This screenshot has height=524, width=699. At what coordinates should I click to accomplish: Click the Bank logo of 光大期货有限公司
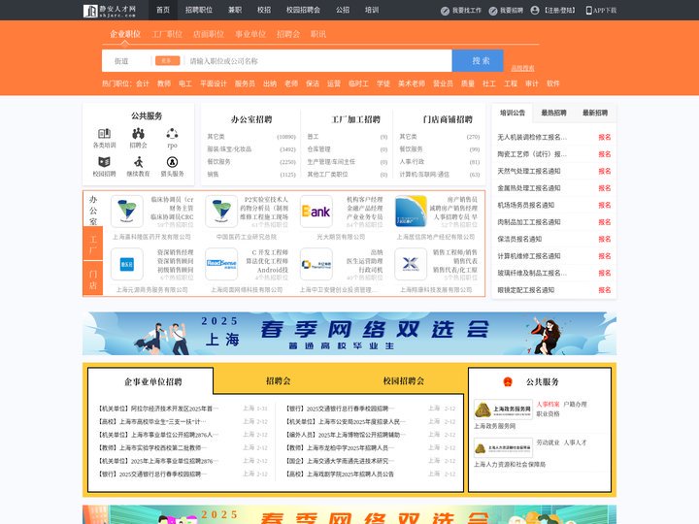click(x=316, y=212)
